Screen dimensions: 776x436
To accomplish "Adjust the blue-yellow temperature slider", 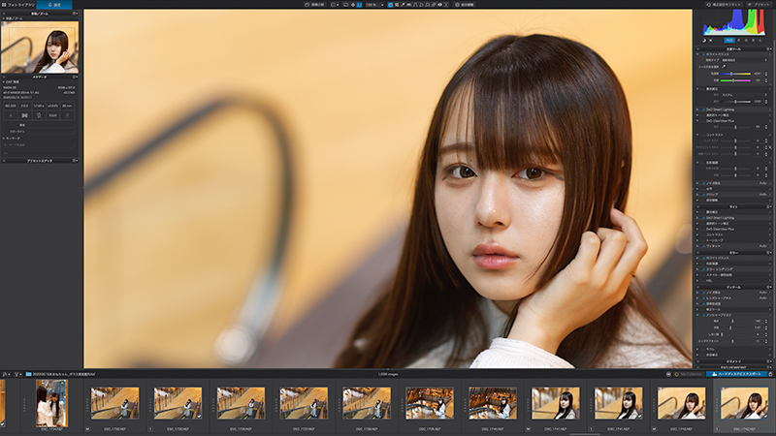I will (736, 74).
